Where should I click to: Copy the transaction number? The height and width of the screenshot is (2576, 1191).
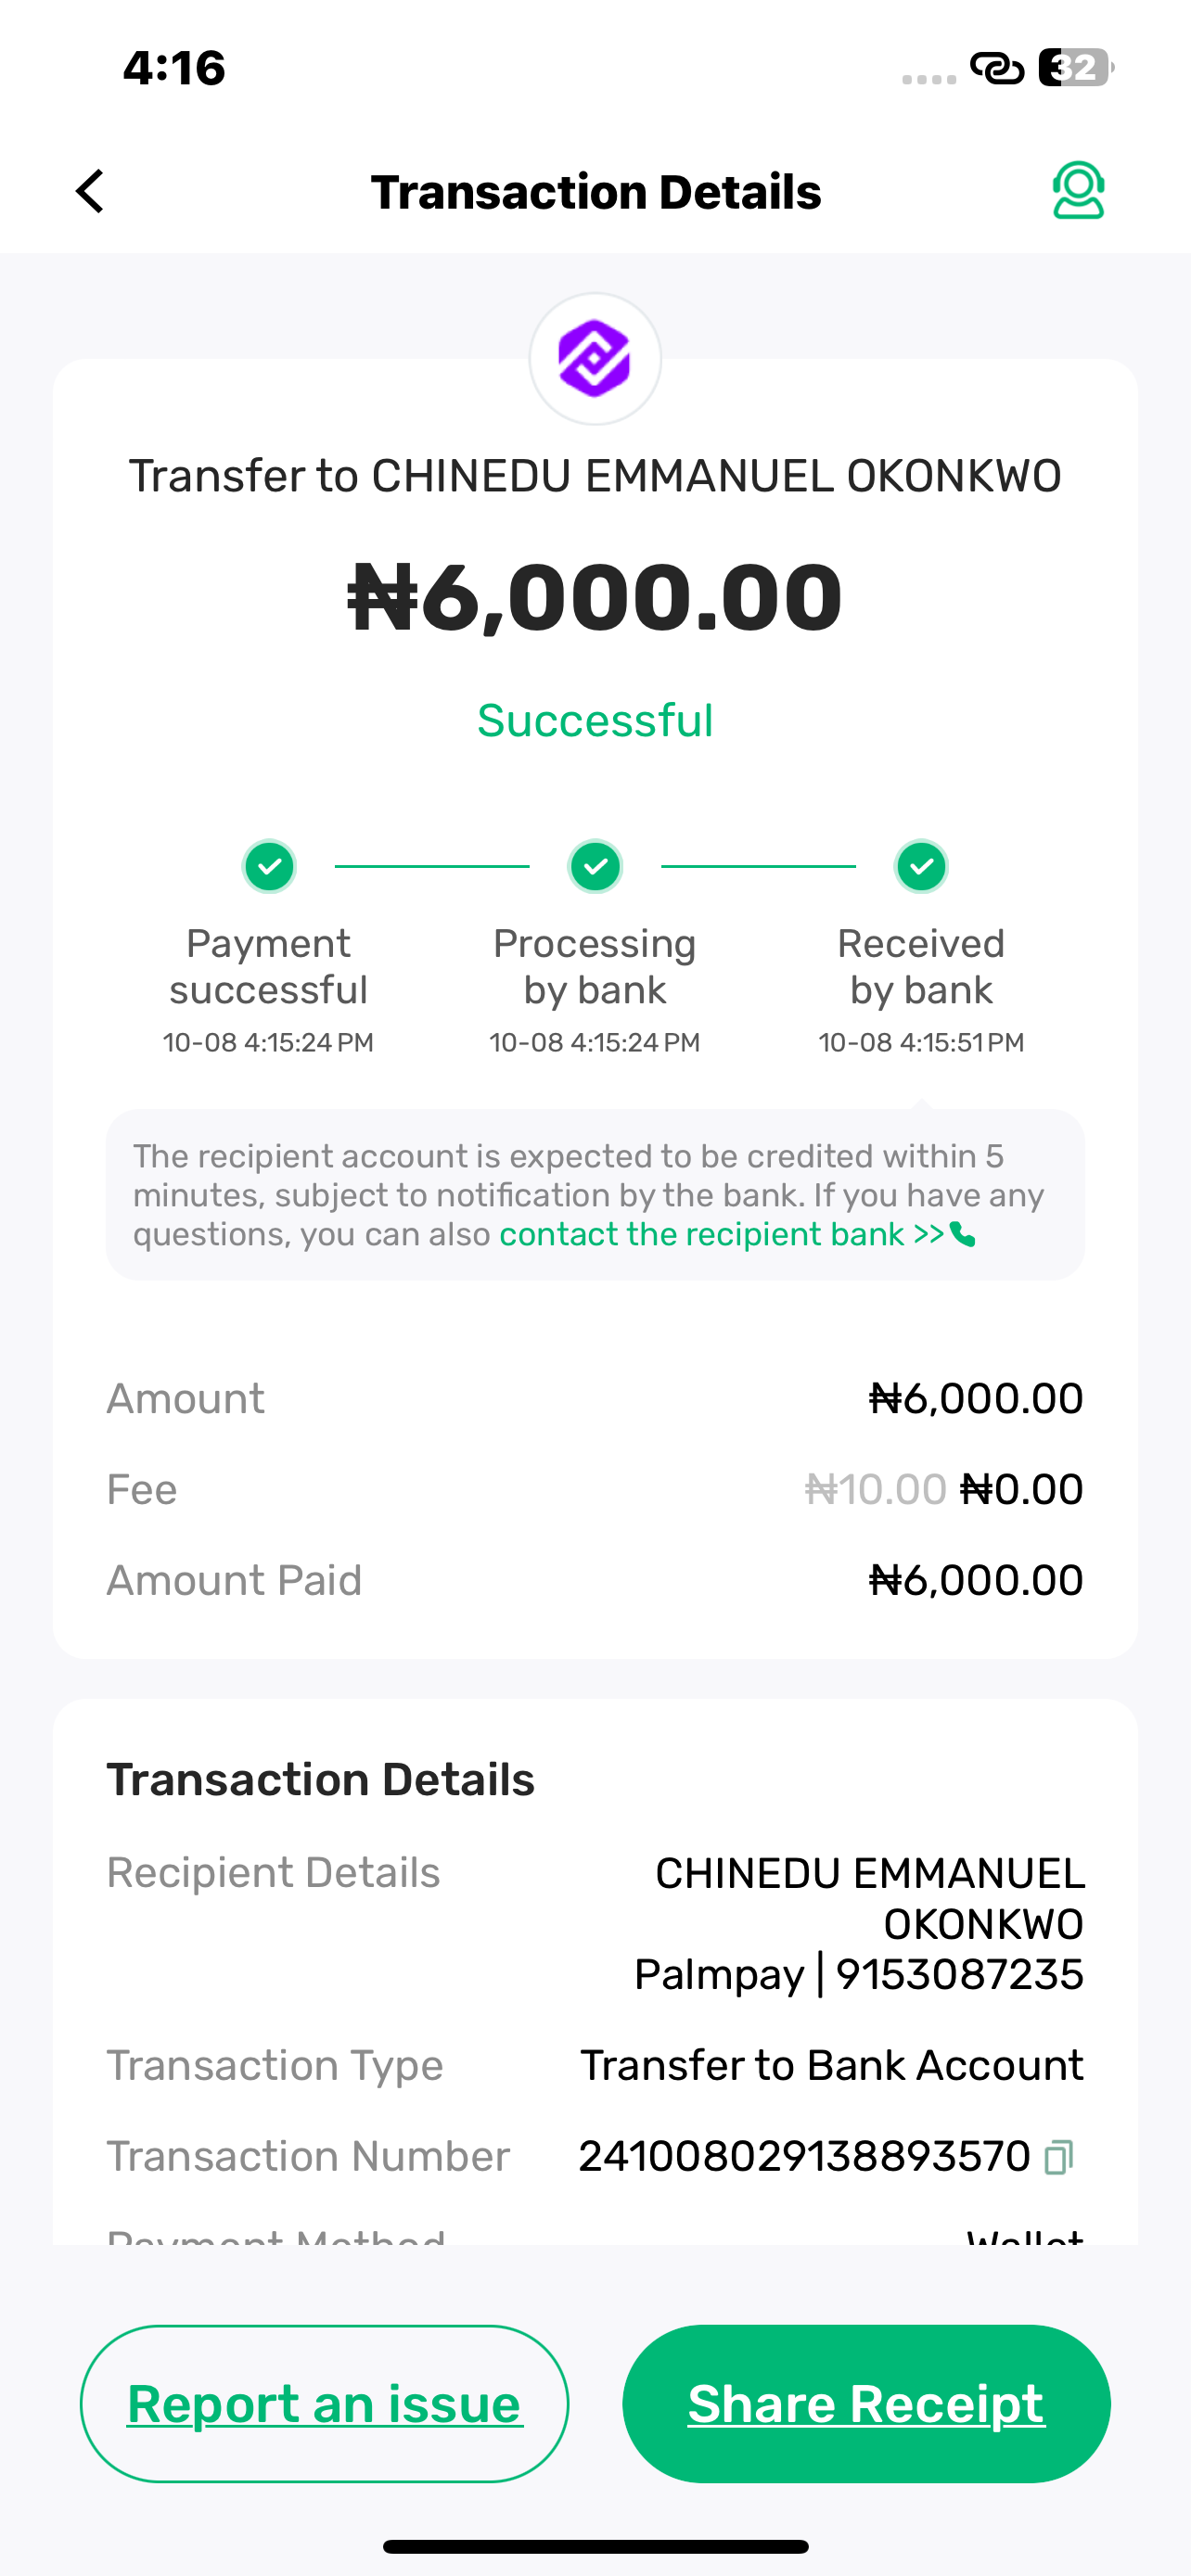[1059, 2156]
